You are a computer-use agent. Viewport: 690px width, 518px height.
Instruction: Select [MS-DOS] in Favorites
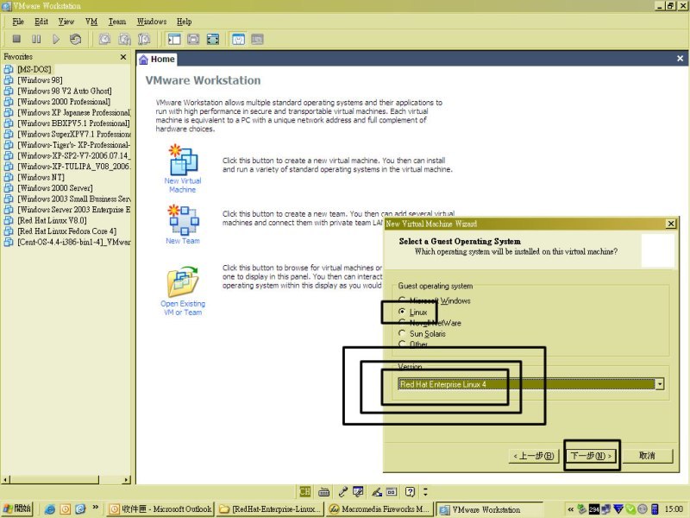pyautogui.click(x=34, y=69)
